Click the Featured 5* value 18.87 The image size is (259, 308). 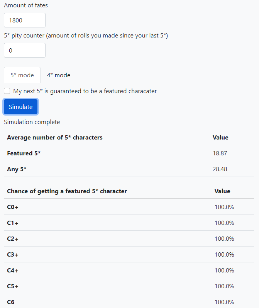220,153
